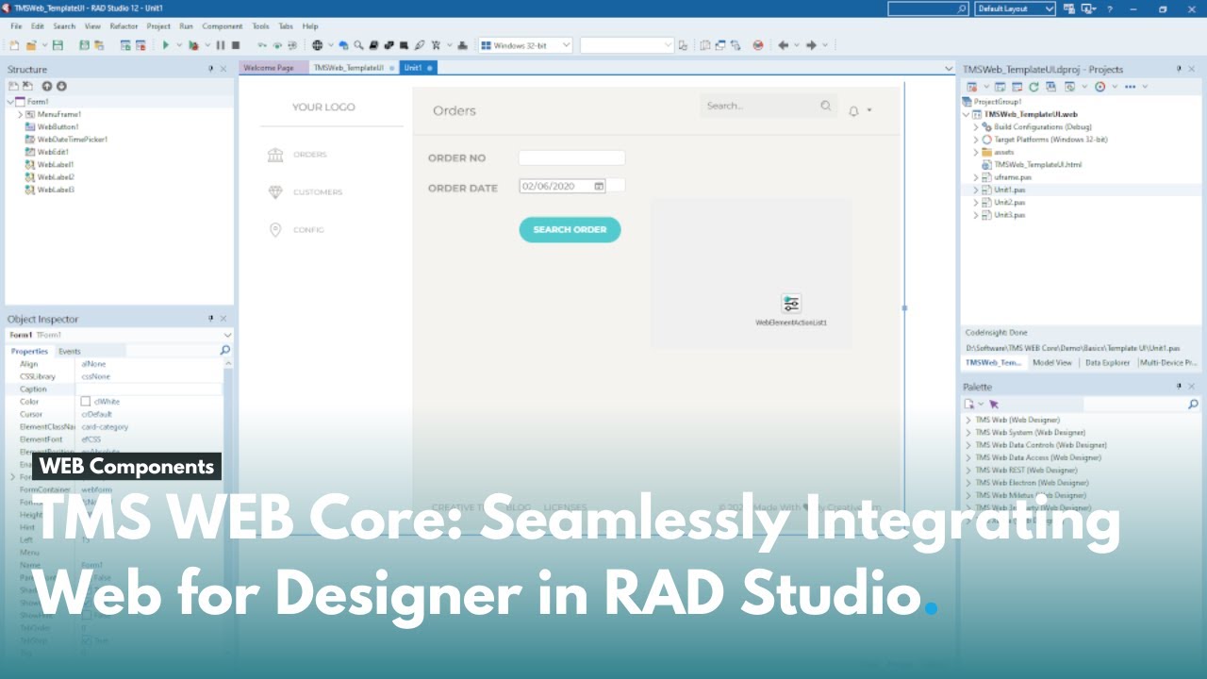Open the Component menu
This screenshot has height=679, width=1207.
[x=223, y=26]
